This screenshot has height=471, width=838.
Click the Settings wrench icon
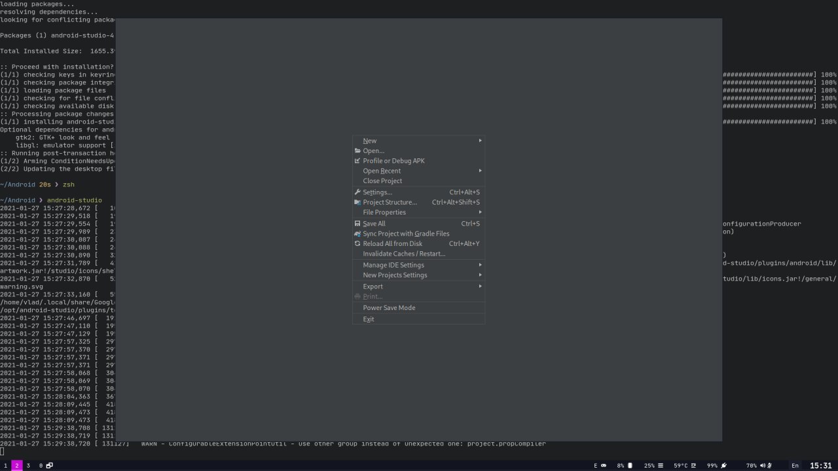pos(357,192)
